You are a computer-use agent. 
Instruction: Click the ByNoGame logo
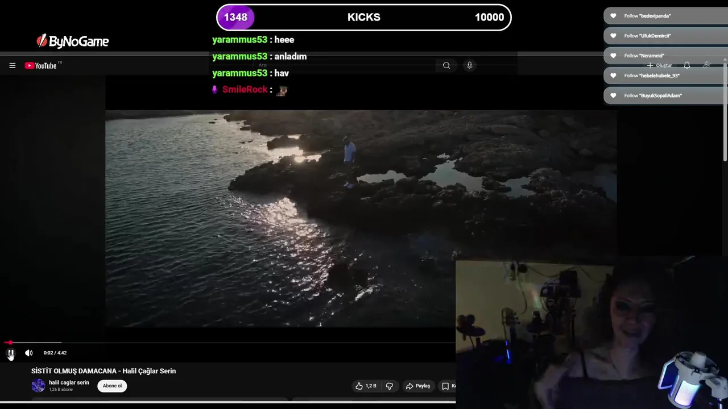pyautogui.click(x=72, y=41)
